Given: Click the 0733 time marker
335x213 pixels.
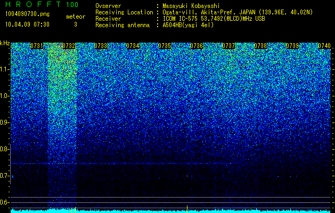Looking at the screenshot, I should pyautogui.click(x=101, y=46).
